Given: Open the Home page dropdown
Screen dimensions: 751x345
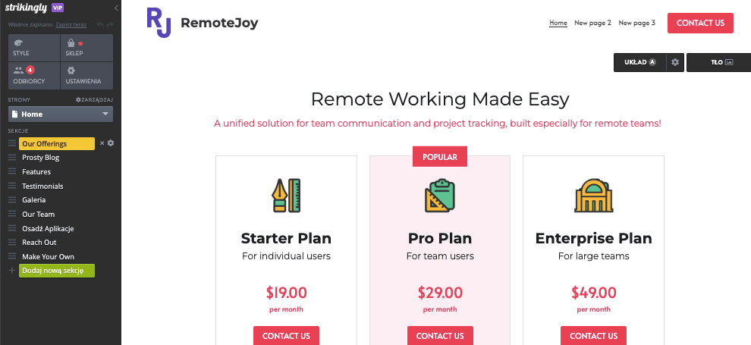Looking at the screenshot, I should pyautogui.click(x=61, y=114).
